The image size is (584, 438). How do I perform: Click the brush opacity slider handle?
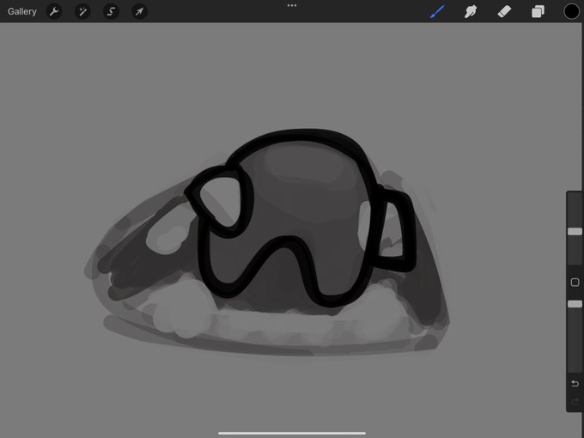575,304
